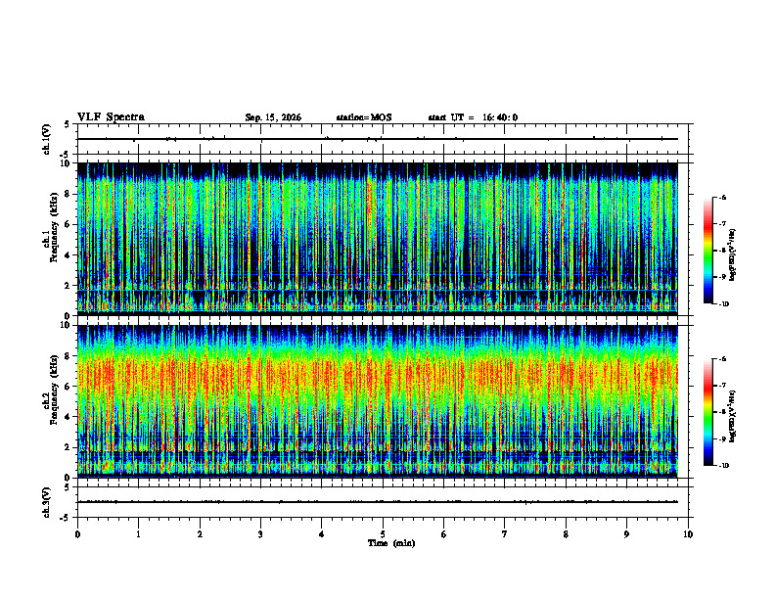Click the green 8 kHz band in ch.1 spectrogram
The width and height of the screenshot is (775, 599).
coord(378,194)
